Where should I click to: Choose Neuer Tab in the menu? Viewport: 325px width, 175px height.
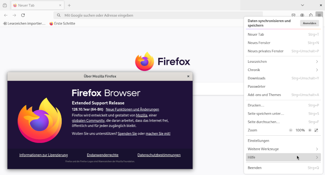[x=283, y=34]
